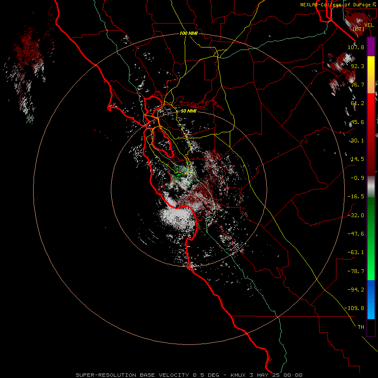Click the -16.5 scale value
Image resolution: width=378 pixels, height=378 pixels.
coord(356,197)
